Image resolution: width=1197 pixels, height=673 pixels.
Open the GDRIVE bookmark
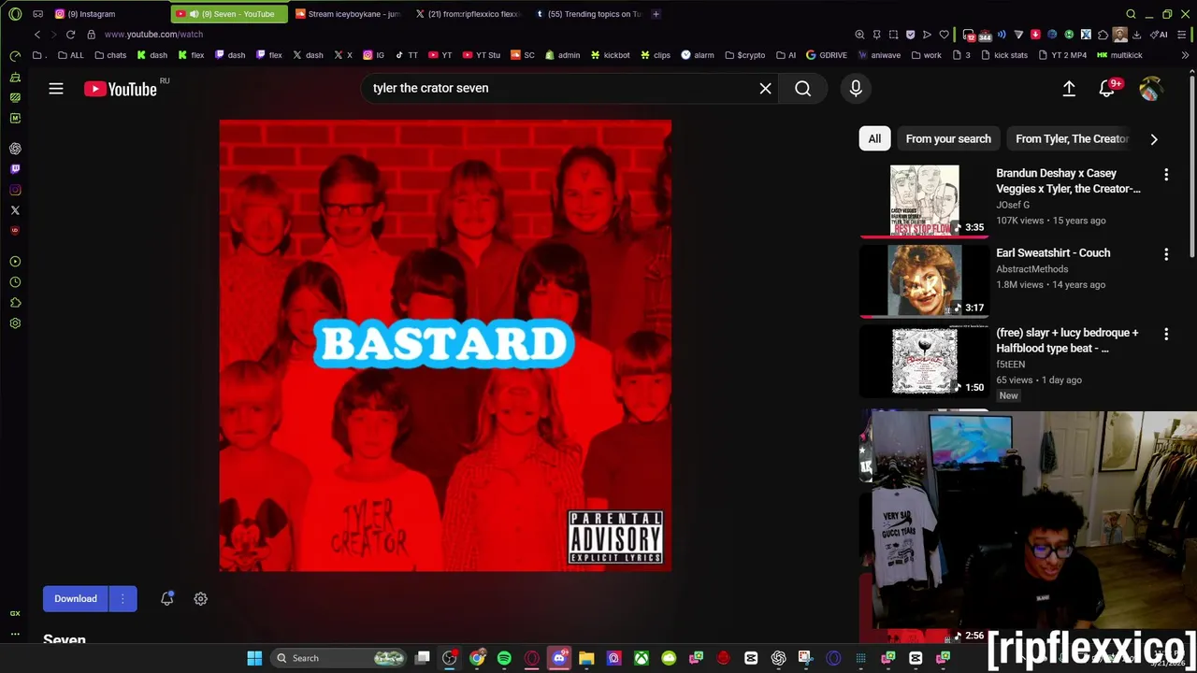(826, 55)
